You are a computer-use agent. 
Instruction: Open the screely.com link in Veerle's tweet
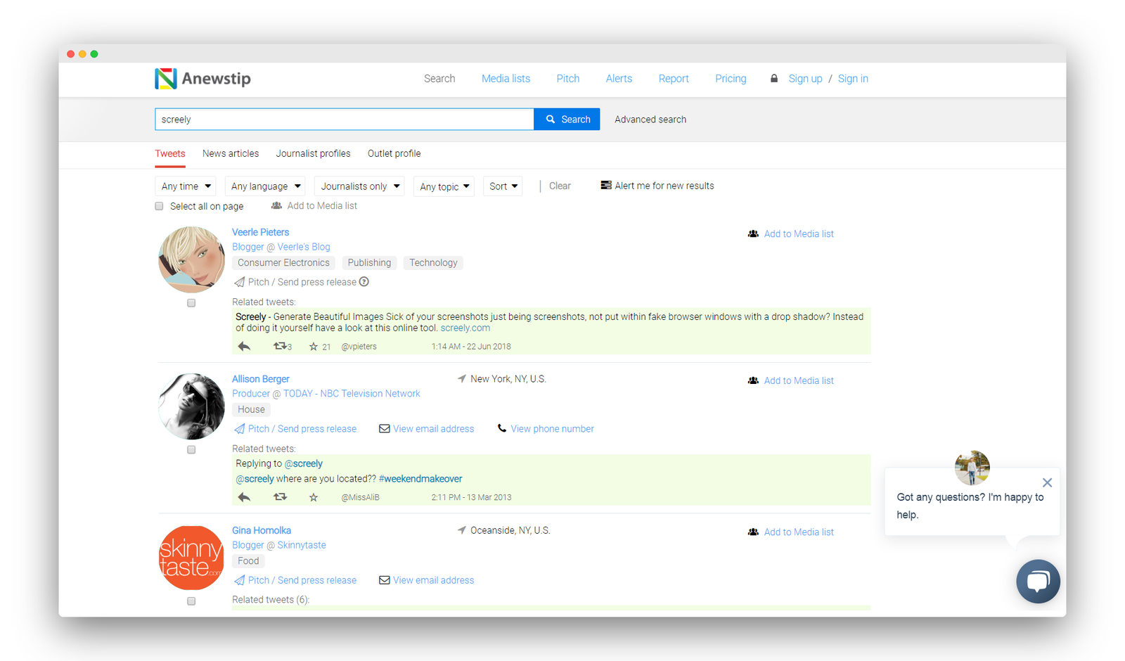coord(465,328)
